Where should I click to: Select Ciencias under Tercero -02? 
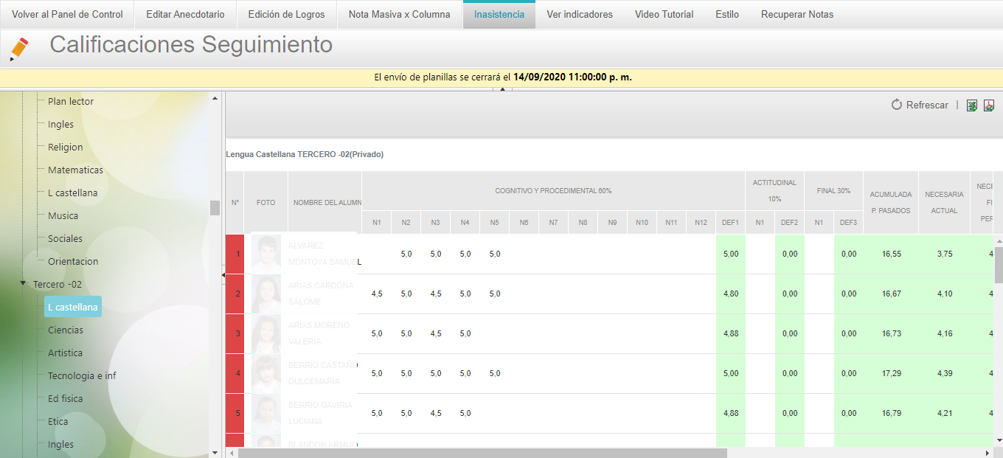(66, 330)
